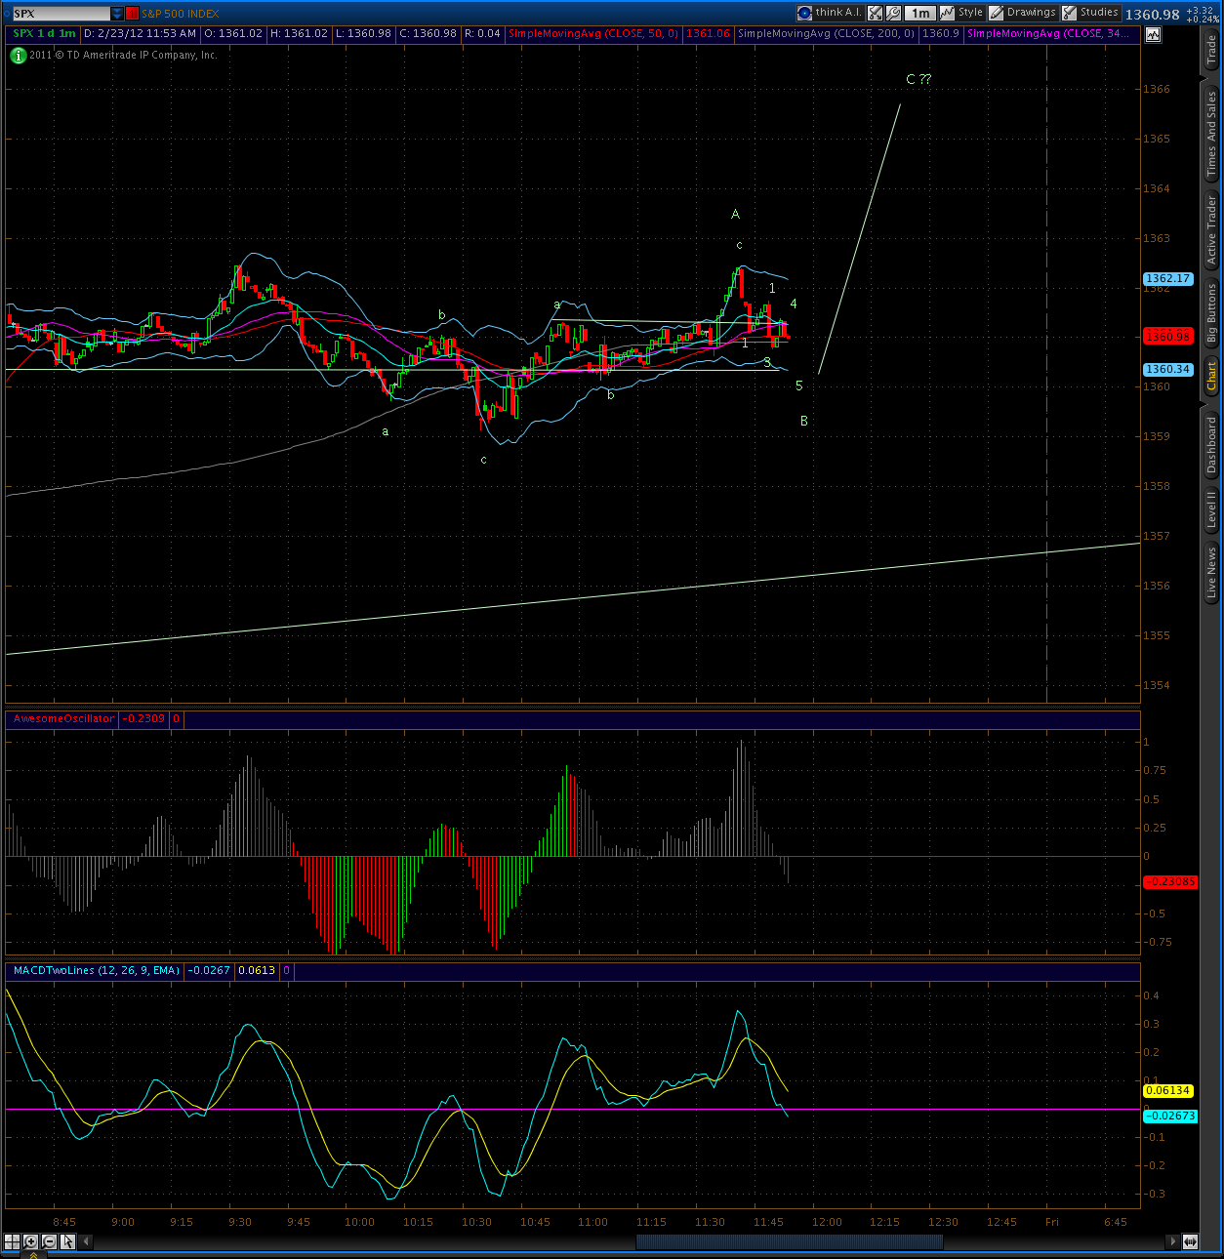Viewport: 1224px width, 1259px height.
Task: Click the 'O: 1361.02' open value readout
Action: [234, 33]
